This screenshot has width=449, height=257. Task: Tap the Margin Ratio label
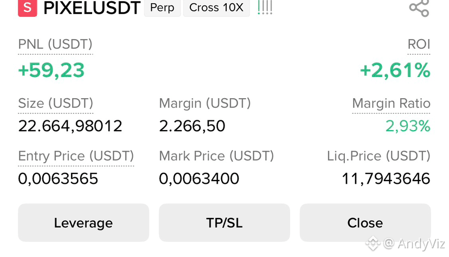(x=391, y=104)
